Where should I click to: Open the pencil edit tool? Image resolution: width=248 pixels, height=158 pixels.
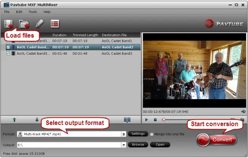(40, 24)
